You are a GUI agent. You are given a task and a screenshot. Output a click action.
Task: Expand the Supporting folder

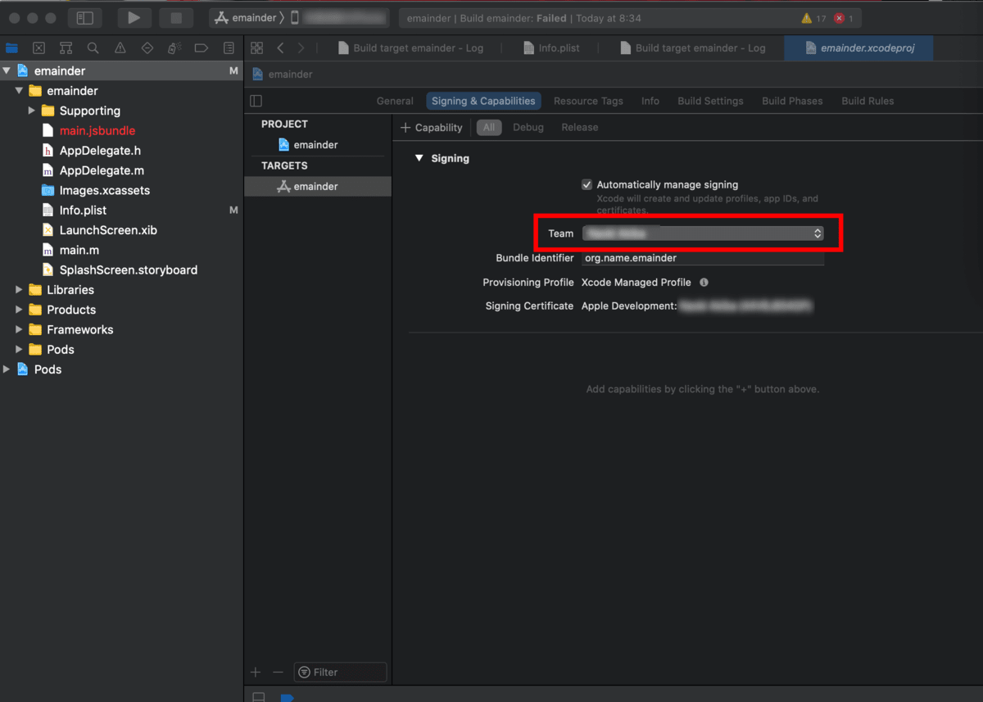pos(32,111)
